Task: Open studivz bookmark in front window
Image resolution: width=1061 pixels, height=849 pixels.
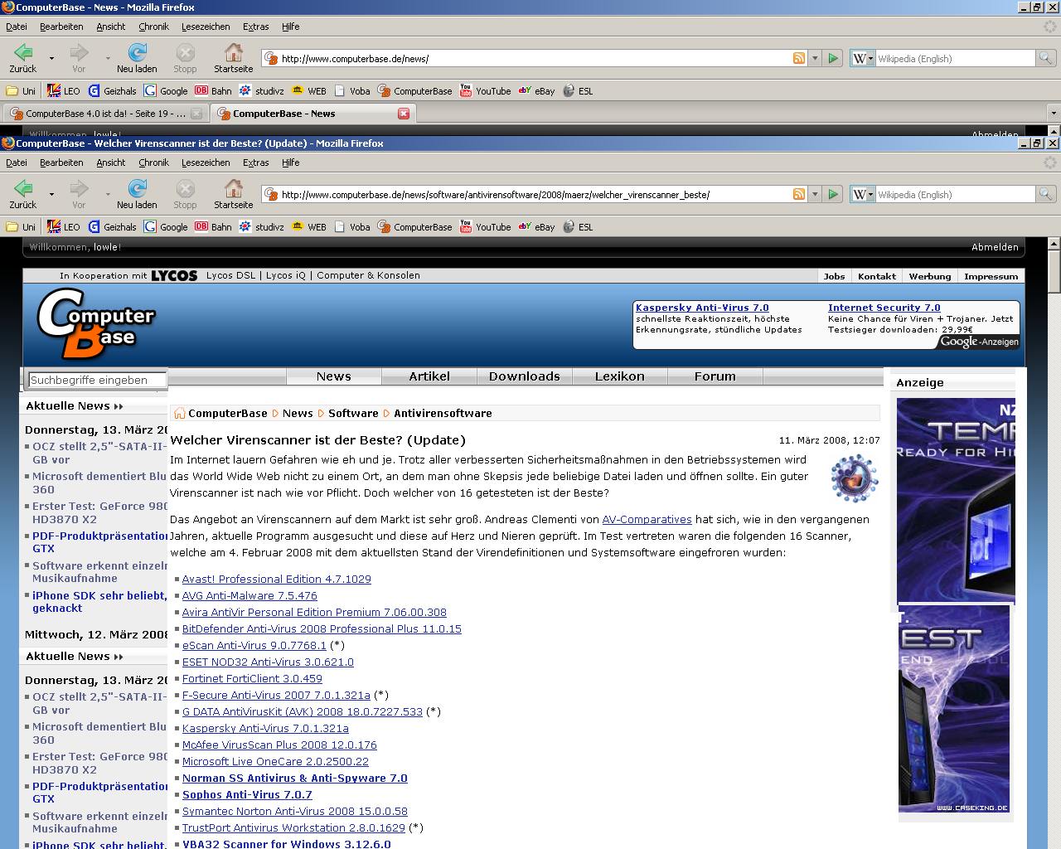Action: [261, 226]
